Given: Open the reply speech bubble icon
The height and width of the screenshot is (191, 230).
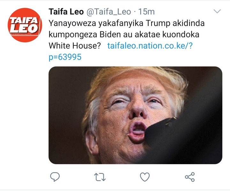Looking at the screenshot, I should (x=55, y=177).
